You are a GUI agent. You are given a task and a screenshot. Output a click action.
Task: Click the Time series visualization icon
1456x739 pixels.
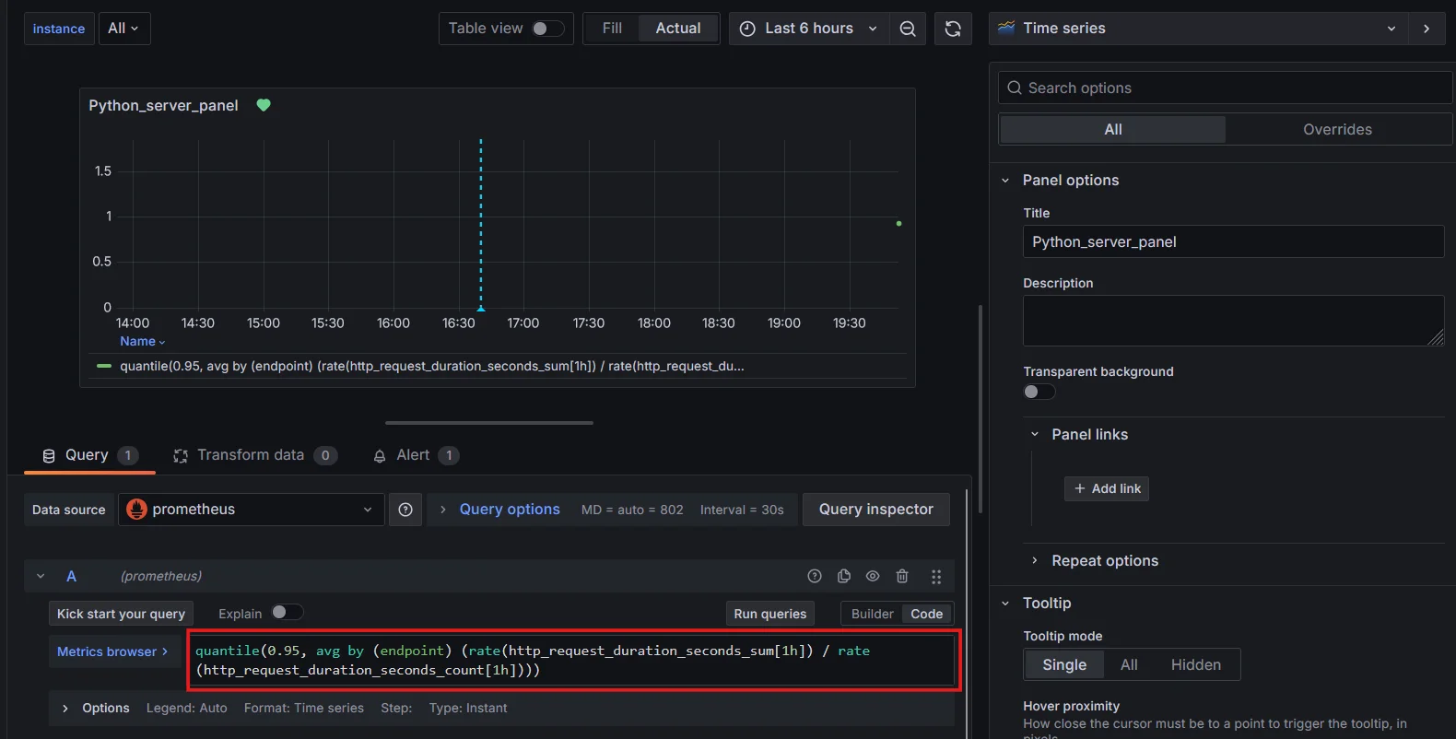(x=1007, y=28)
